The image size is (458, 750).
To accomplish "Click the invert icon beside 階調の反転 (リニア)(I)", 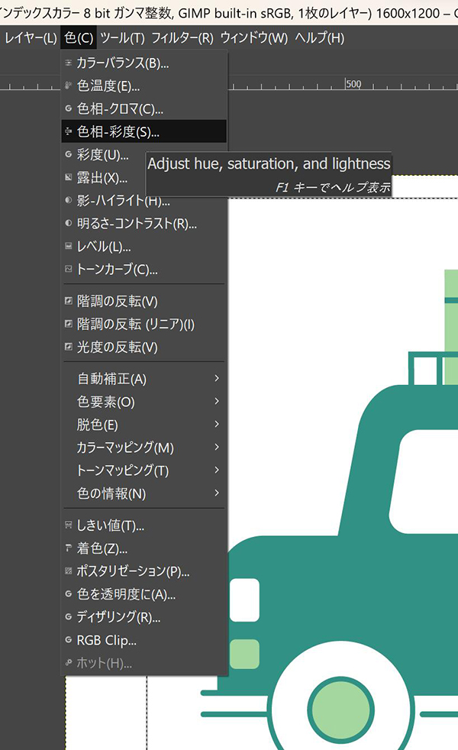I will coord(69,324).
